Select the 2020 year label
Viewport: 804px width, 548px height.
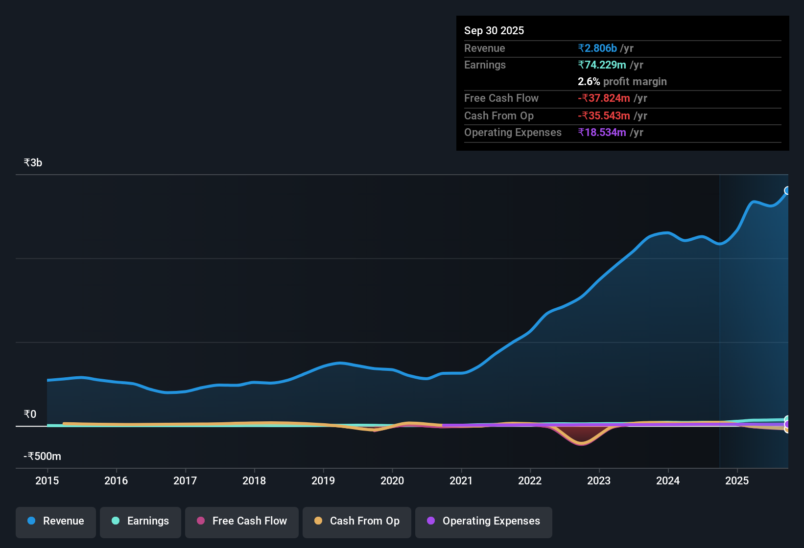(392, 481)
